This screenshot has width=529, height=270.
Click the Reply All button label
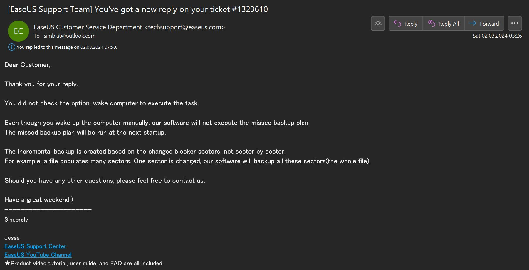coord(449,24)
